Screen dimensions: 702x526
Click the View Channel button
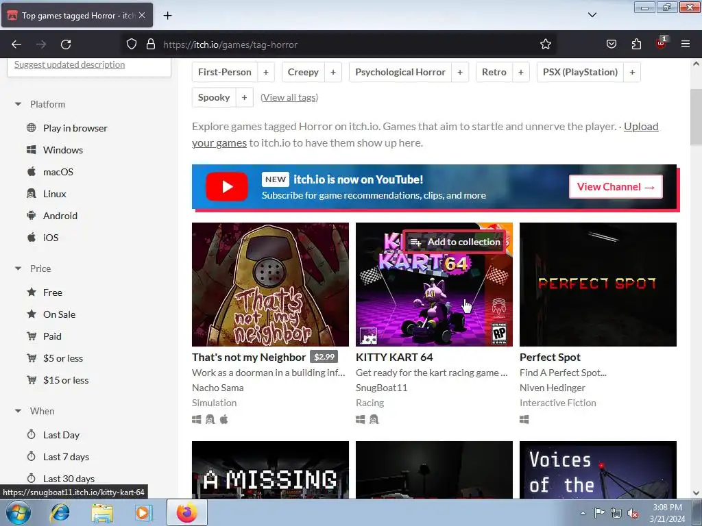(x=616, y=187)
